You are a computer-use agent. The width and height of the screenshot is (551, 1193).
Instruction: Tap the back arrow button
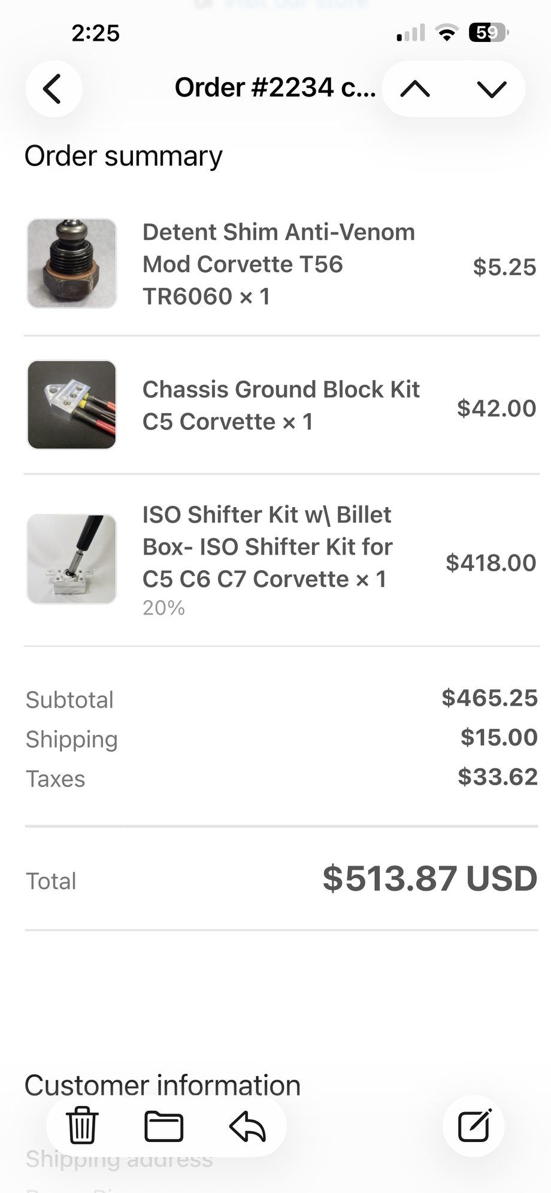[x=53, y=89]
